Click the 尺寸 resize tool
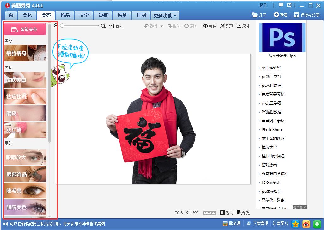This screenshot has height=230, width=324. click(243, 26)
